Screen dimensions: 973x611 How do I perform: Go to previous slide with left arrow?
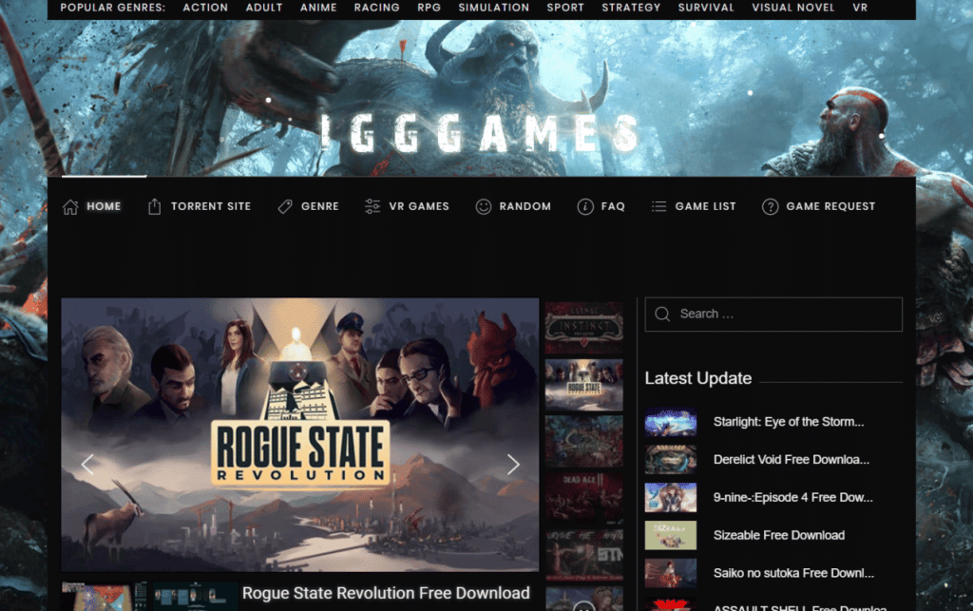click(x=87, y=464)
